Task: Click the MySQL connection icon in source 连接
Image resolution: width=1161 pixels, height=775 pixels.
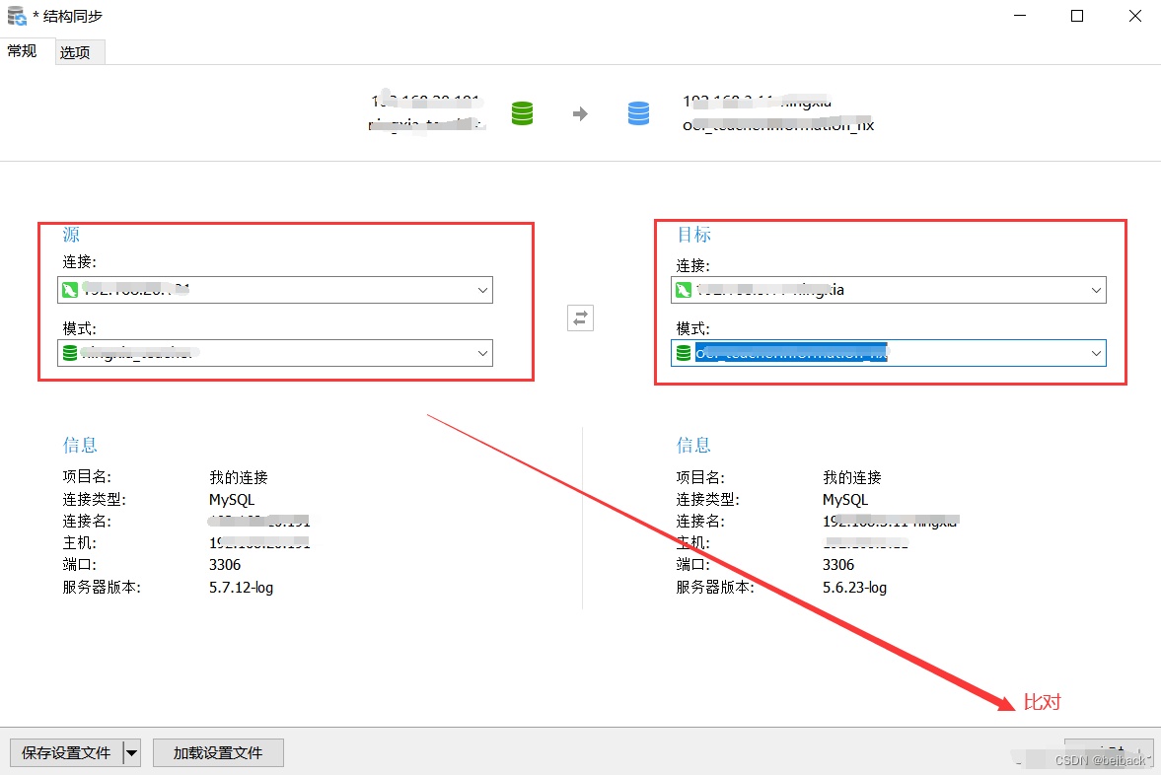Action: (x=70, y=290)
